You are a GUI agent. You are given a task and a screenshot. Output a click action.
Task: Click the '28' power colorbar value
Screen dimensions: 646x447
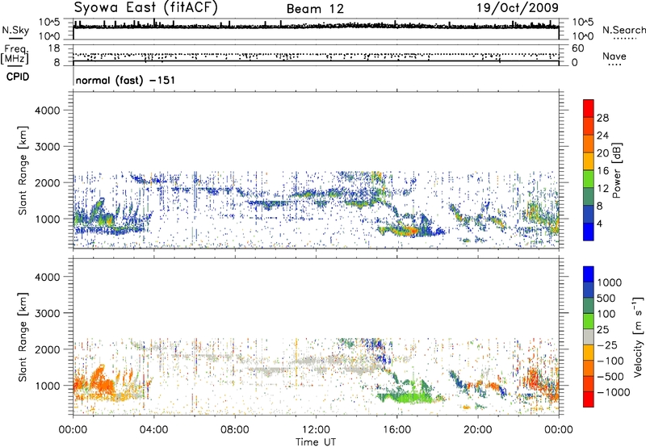coord(602,118)
